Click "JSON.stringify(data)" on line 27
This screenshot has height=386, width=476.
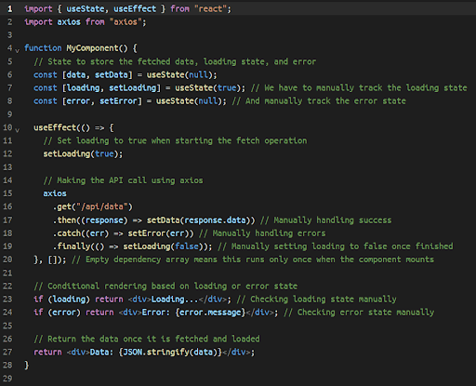point(170,353)
